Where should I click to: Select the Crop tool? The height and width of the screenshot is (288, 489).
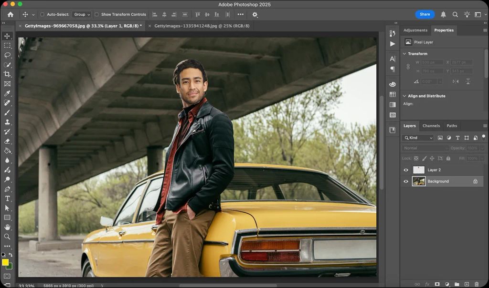[7, 74]
